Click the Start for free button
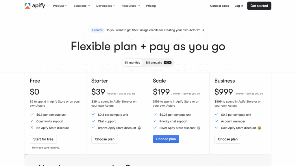This screenshot has width=296, height=166. 43,139
